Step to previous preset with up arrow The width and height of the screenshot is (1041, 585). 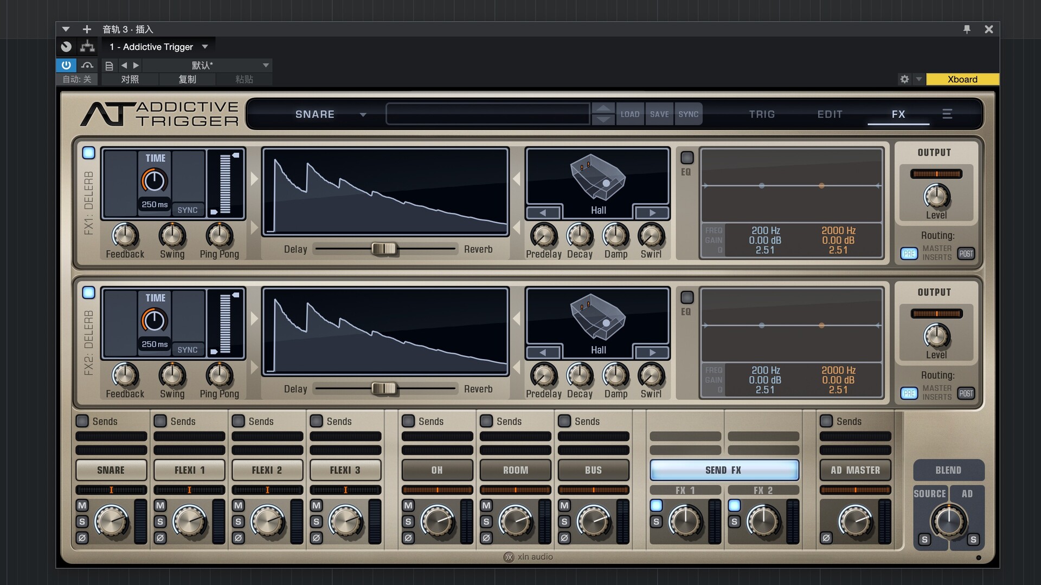click(x=603, y=108)
